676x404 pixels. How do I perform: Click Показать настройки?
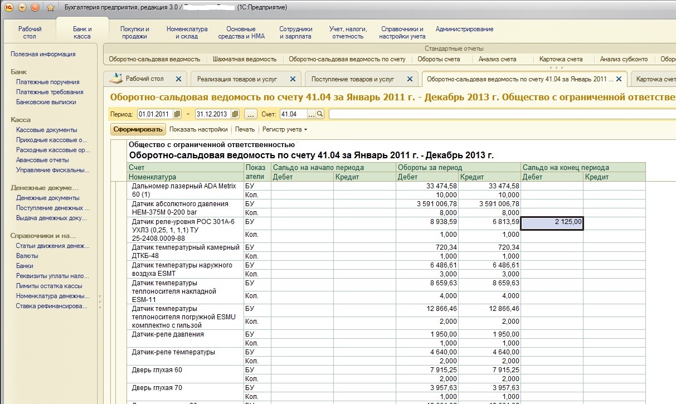(198, 129)
